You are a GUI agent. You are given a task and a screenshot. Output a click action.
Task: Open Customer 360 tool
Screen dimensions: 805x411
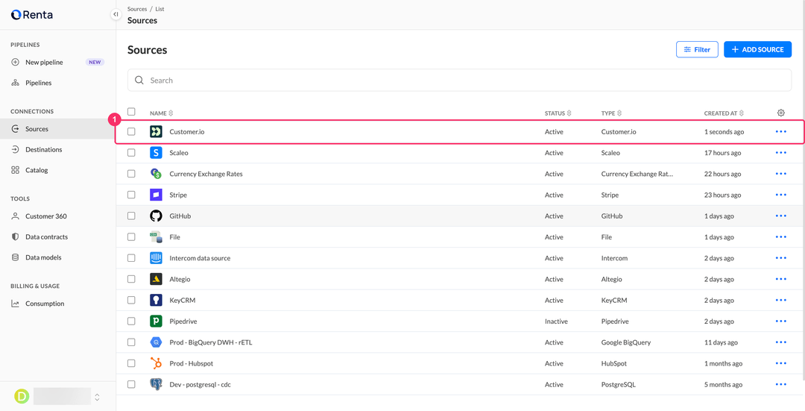pyautogui.click(x=57, y=216)
